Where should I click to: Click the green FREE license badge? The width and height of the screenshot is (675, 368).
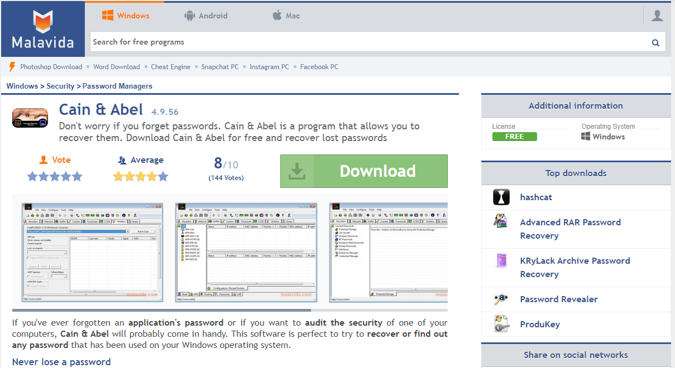pyautogui.click(x=514, y=137)
